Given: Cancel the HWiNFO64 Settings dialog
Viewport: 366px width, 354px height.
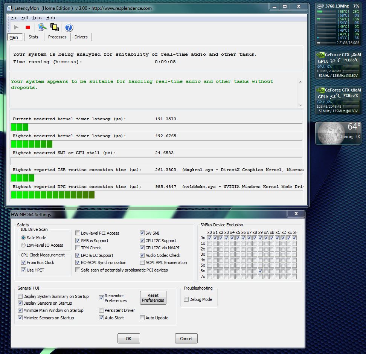Looking at the screenshot, I should pos(186,338).
